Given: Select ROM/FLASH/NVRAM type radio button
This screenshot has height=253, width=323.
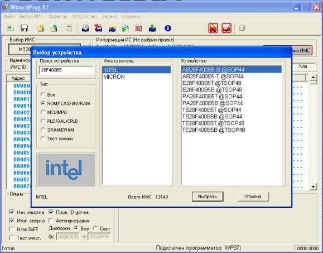Looking at the screenshot, I should click(43, 103).
